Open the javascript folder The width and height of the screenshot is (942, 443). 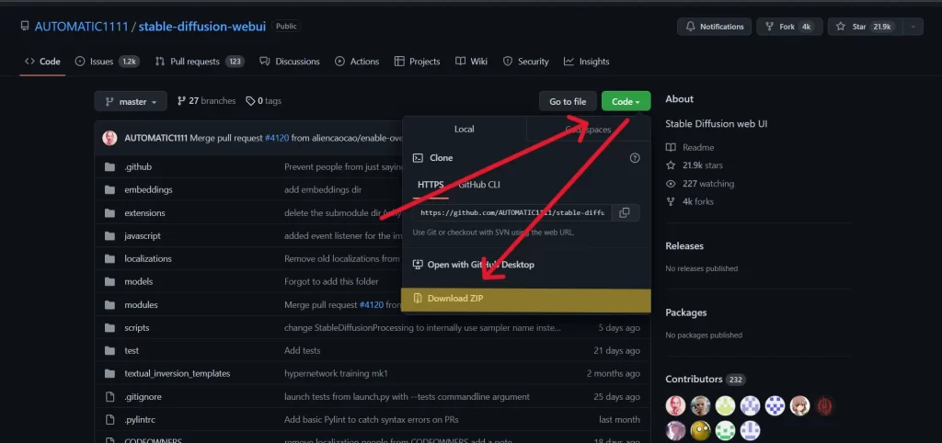(143, 236)
